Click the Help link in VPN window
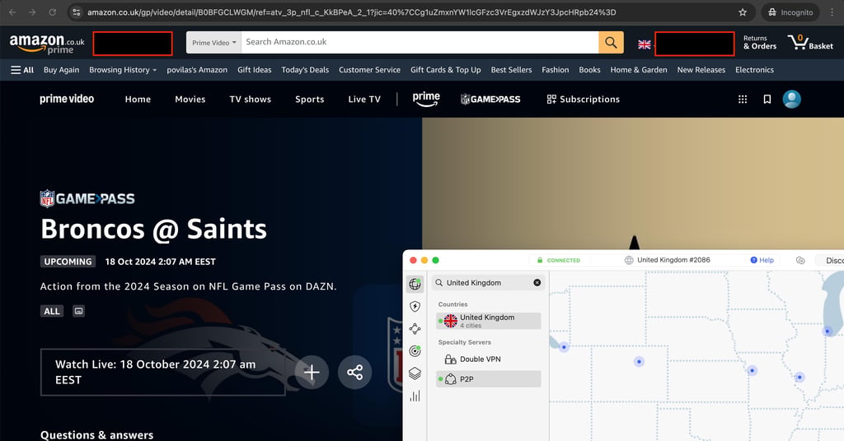 pyautogui.click(x=762, y=260)
